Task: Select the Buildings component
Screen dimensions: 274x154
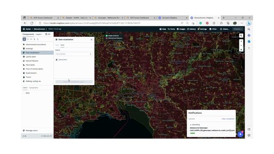Action: [37, 48]
